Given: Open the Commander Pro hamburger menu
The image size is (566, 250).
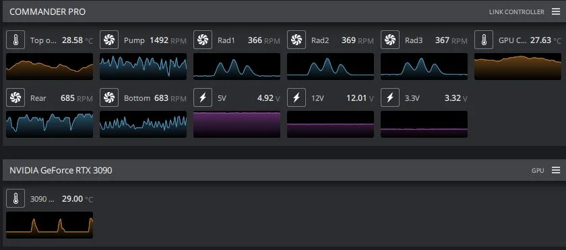Looking at the screenshot, I should 556,11.
